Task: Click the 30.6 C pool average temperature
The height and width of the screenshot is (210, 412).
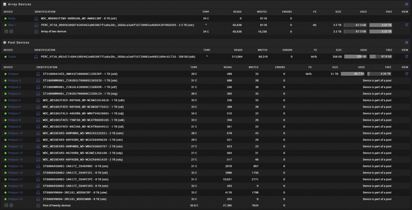Action: click(x=193, y=205)
